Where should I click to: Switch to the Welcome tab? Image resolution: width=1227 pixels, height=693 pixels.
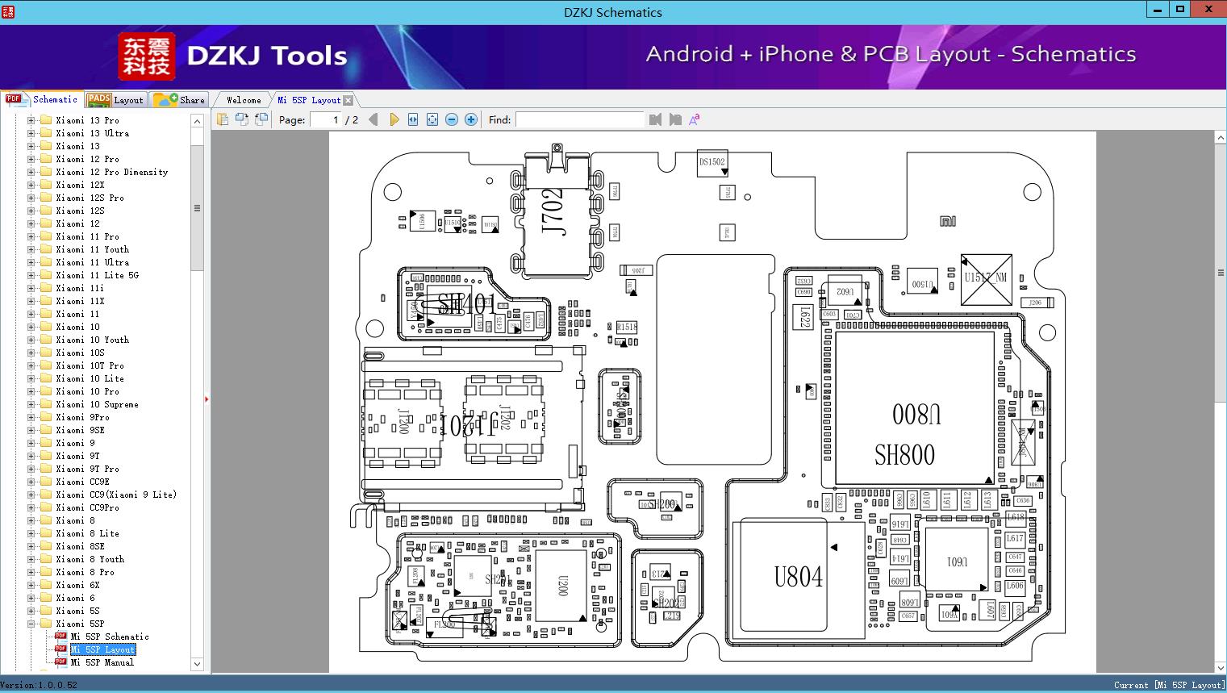(x=244, y=100)
